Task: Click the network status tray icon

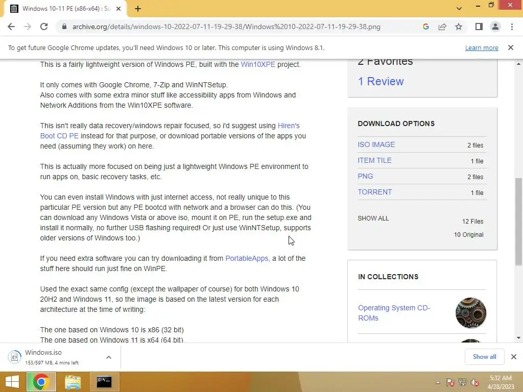Action: [463, 382]
